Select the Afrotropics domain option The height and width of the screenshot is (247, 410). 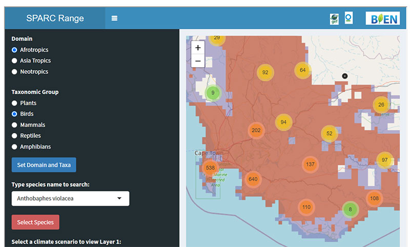[14, 50]
